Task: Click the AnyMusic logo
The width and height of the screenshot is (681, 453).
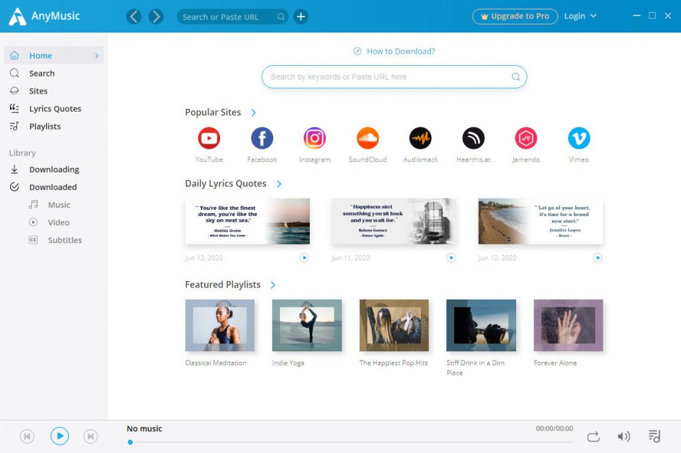Action: pos(45,17)
